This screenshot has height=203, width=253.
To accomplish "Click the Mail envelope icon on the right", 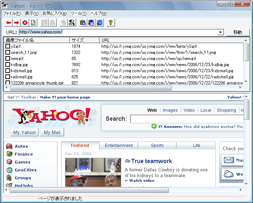I will point(229,160).
